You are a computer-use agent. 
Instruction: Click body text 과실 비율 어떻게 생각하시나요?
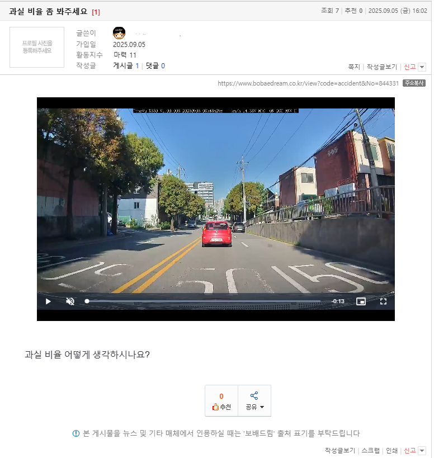[87, 355]
